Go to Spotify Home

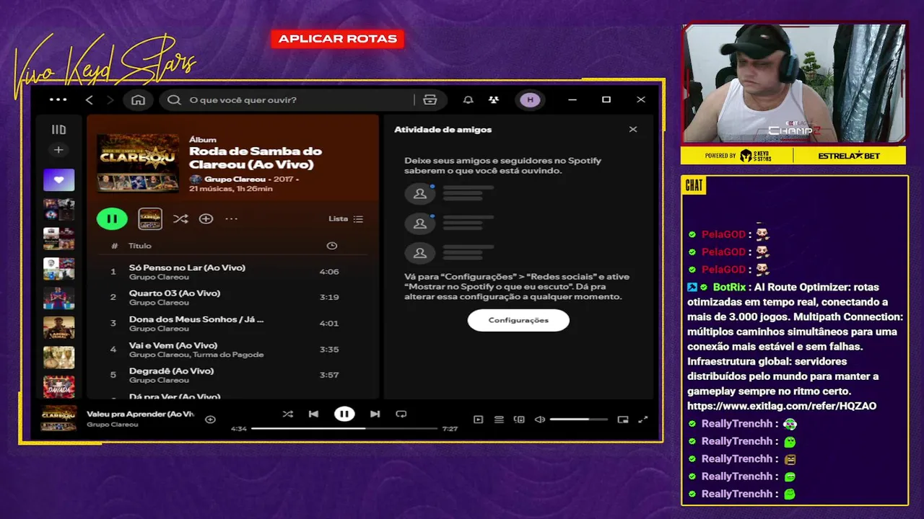point(138,100)
